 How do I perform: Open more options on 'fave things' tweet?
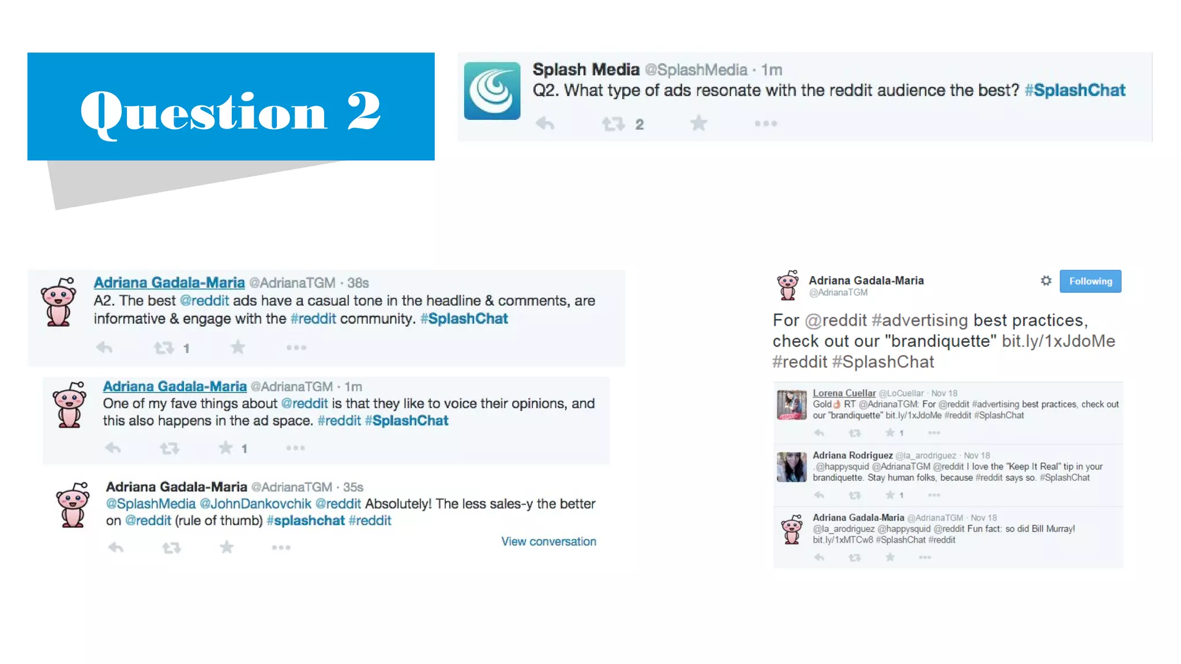pos(296,448)
